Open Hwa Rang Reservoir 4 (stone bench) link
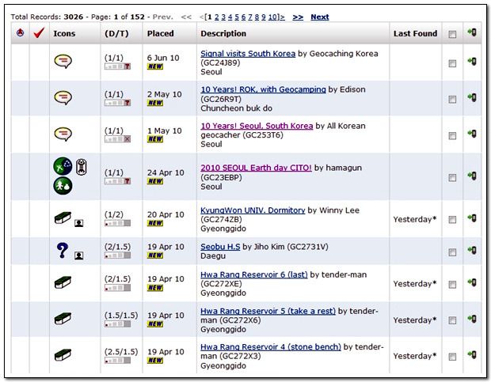The width and height of the screenshot is (491, 382). tap(271, 347)
